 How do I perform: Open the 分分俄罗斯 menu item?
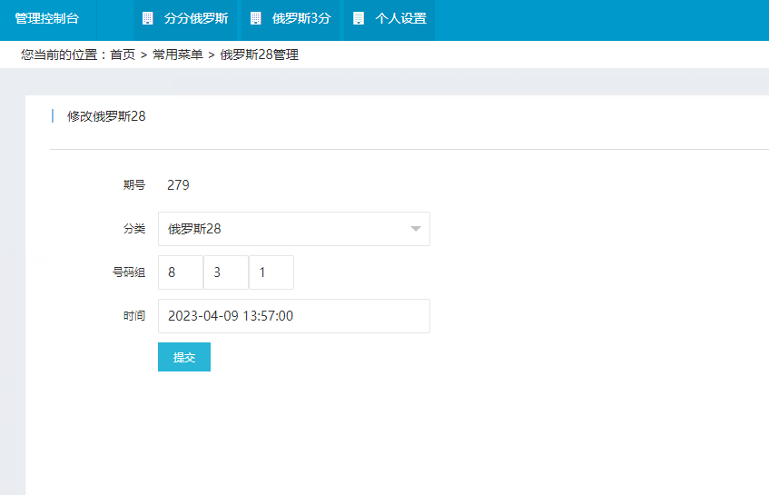pyautogui.click(x=196, y=18)
